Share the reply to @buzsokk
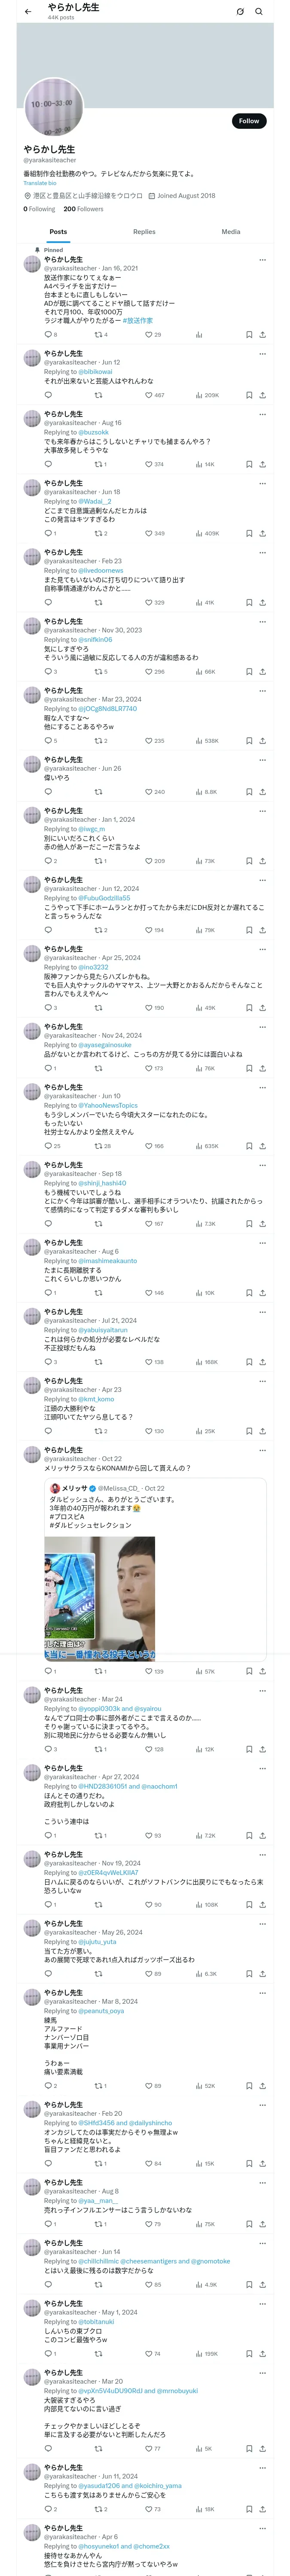 coord(262,464)
